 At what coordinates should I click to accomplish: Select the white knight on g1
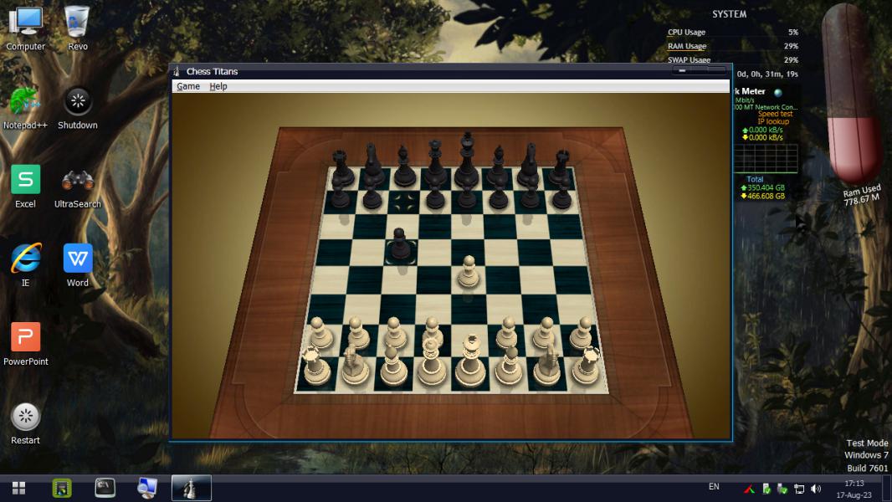click(548, 365)
